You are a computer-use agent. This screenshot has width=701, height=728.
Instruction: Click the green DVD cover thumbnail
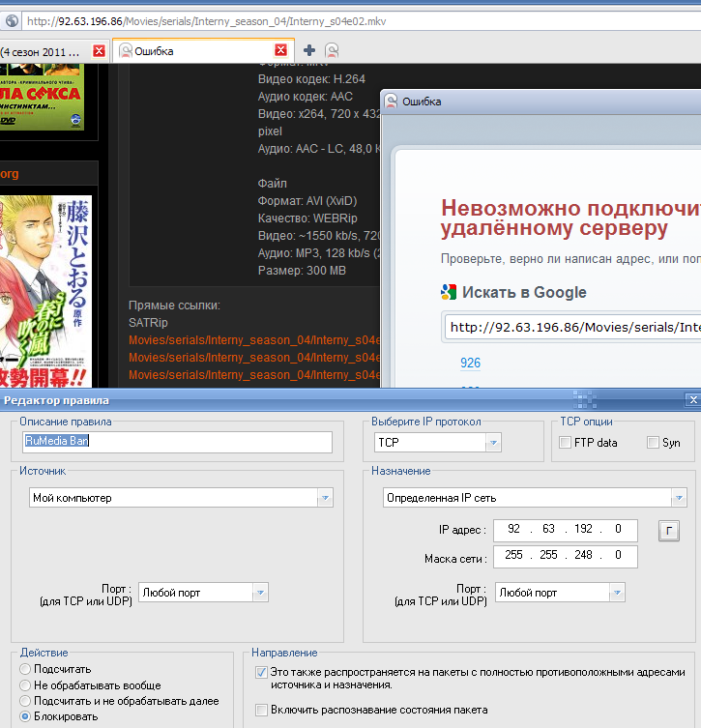pos(42,97)
